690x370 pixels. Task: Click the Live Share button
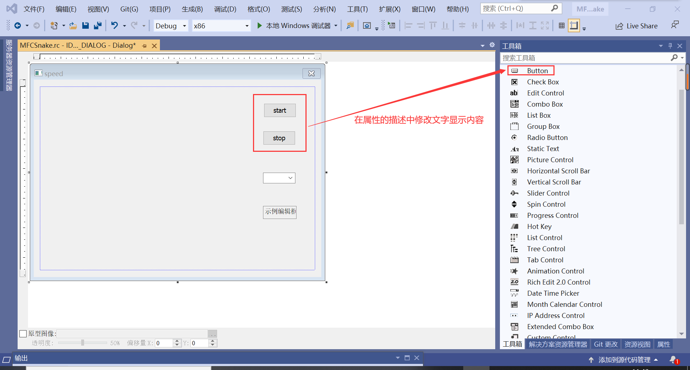(x=636, y=26)
